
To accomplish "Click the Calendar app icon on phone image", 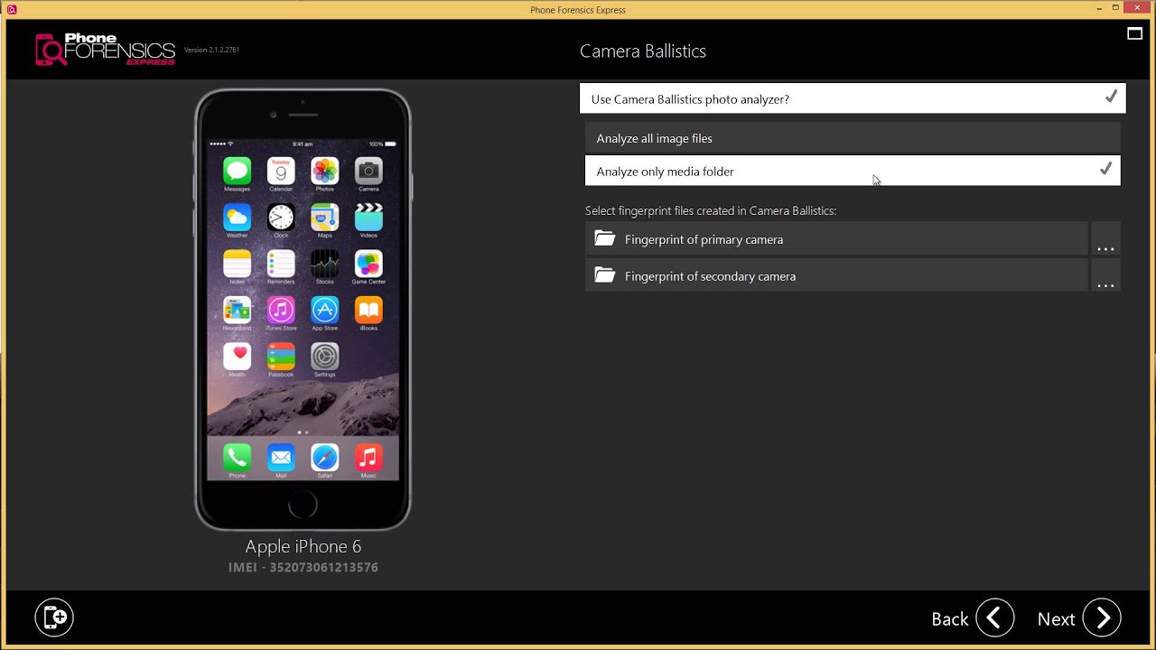I will (x=281, y=171).
